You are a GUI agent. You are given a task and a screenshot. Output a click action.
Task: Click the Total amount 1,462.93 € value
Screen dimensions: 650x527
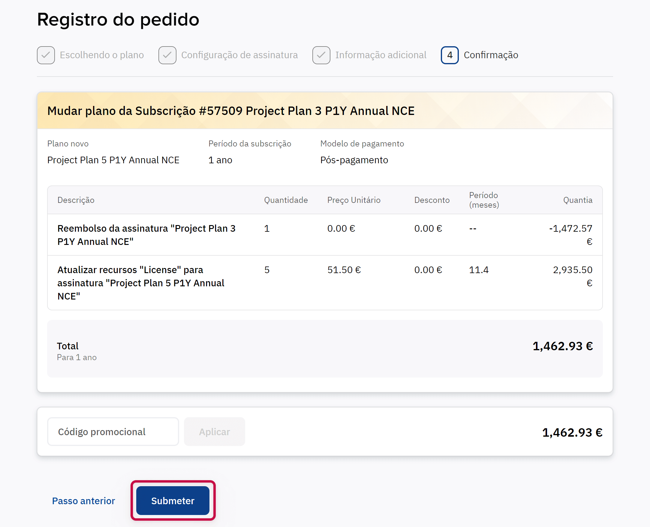coord(563,346)
